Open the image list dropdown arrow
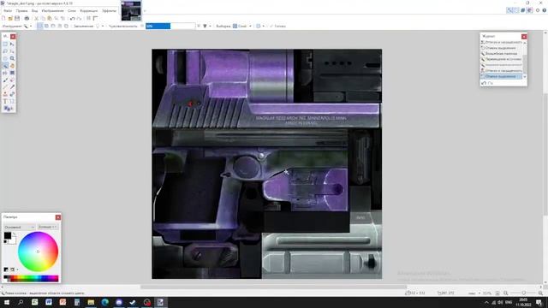The width and height of the screenshot is (548, 308). point(145,11)
